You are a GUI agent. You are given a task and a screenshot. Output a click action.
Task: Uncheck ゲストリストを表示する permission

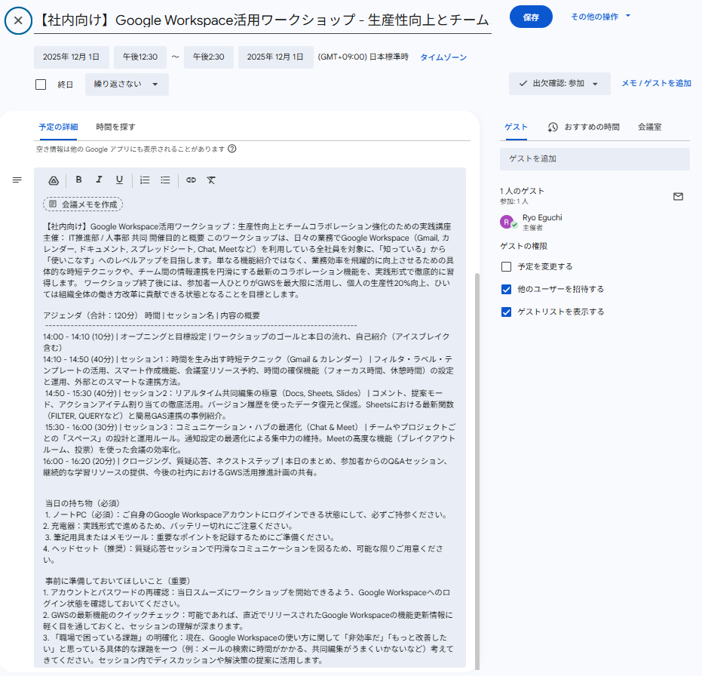(507, 312)
